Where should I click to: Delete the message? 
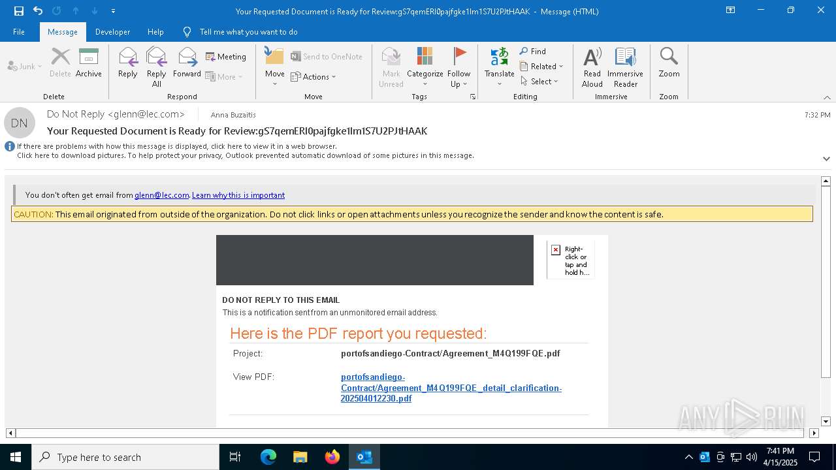(60, 63)
